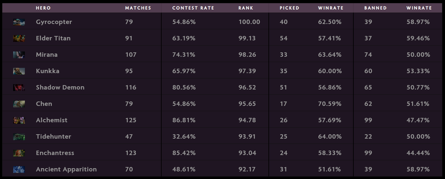Sort by PICKED column header
Screen dimensions: 445x179
pyautogui.click(x=290, y=8)
